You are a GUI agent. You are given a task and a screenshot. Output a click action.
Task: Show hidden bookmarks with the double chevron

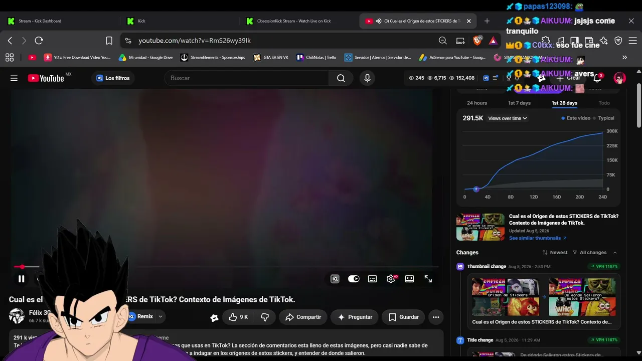(625, 57)
